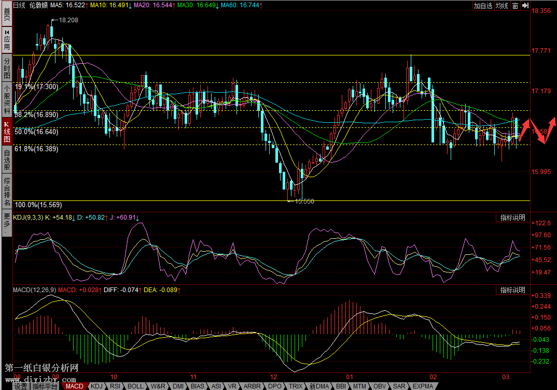Add stock via 加自选 button

point(483,6)
